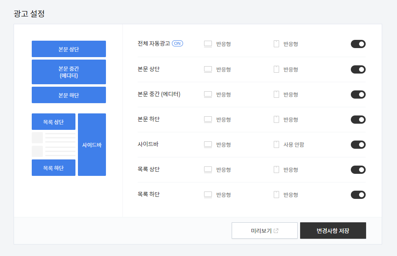Save changes with 변경사항 저장
397x256 pixels.
[x=333, y=231]
